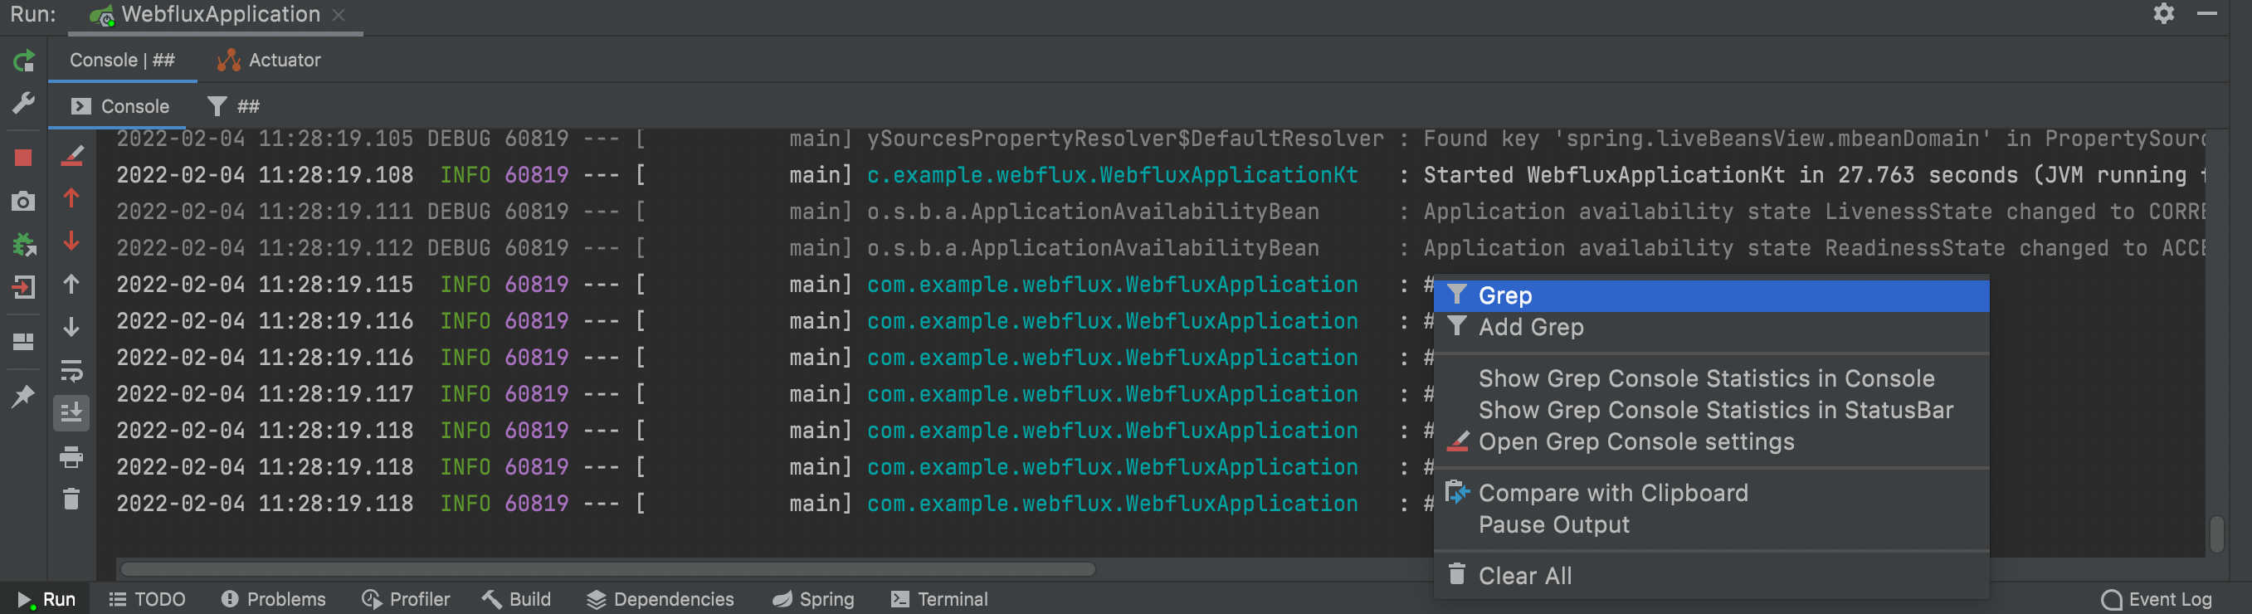Viewport: 2252px width, 614px height.
Task: Hide the Run tool window with minus icon
Action: pyautogui.click(x=2206, y=13)
